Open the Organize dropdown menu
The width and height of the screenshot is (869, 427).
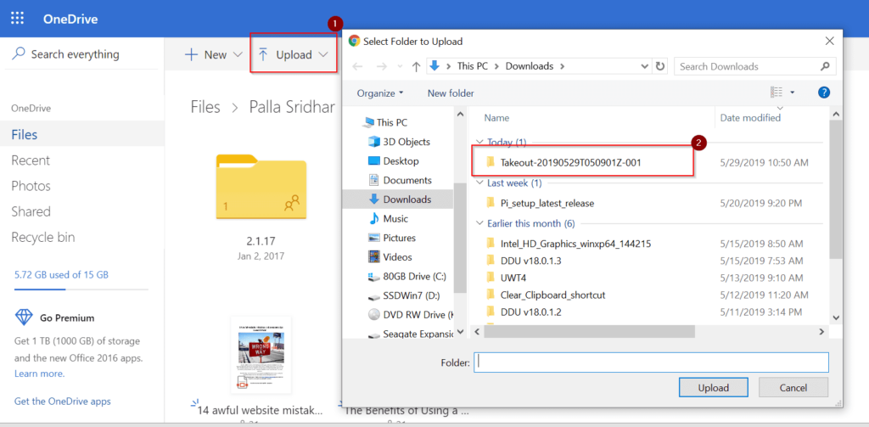click(380, 93)
